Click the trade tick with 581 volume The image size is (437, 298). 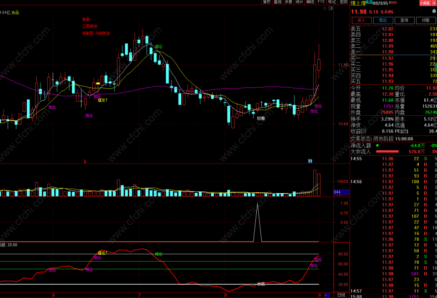(x=393, y=274)
